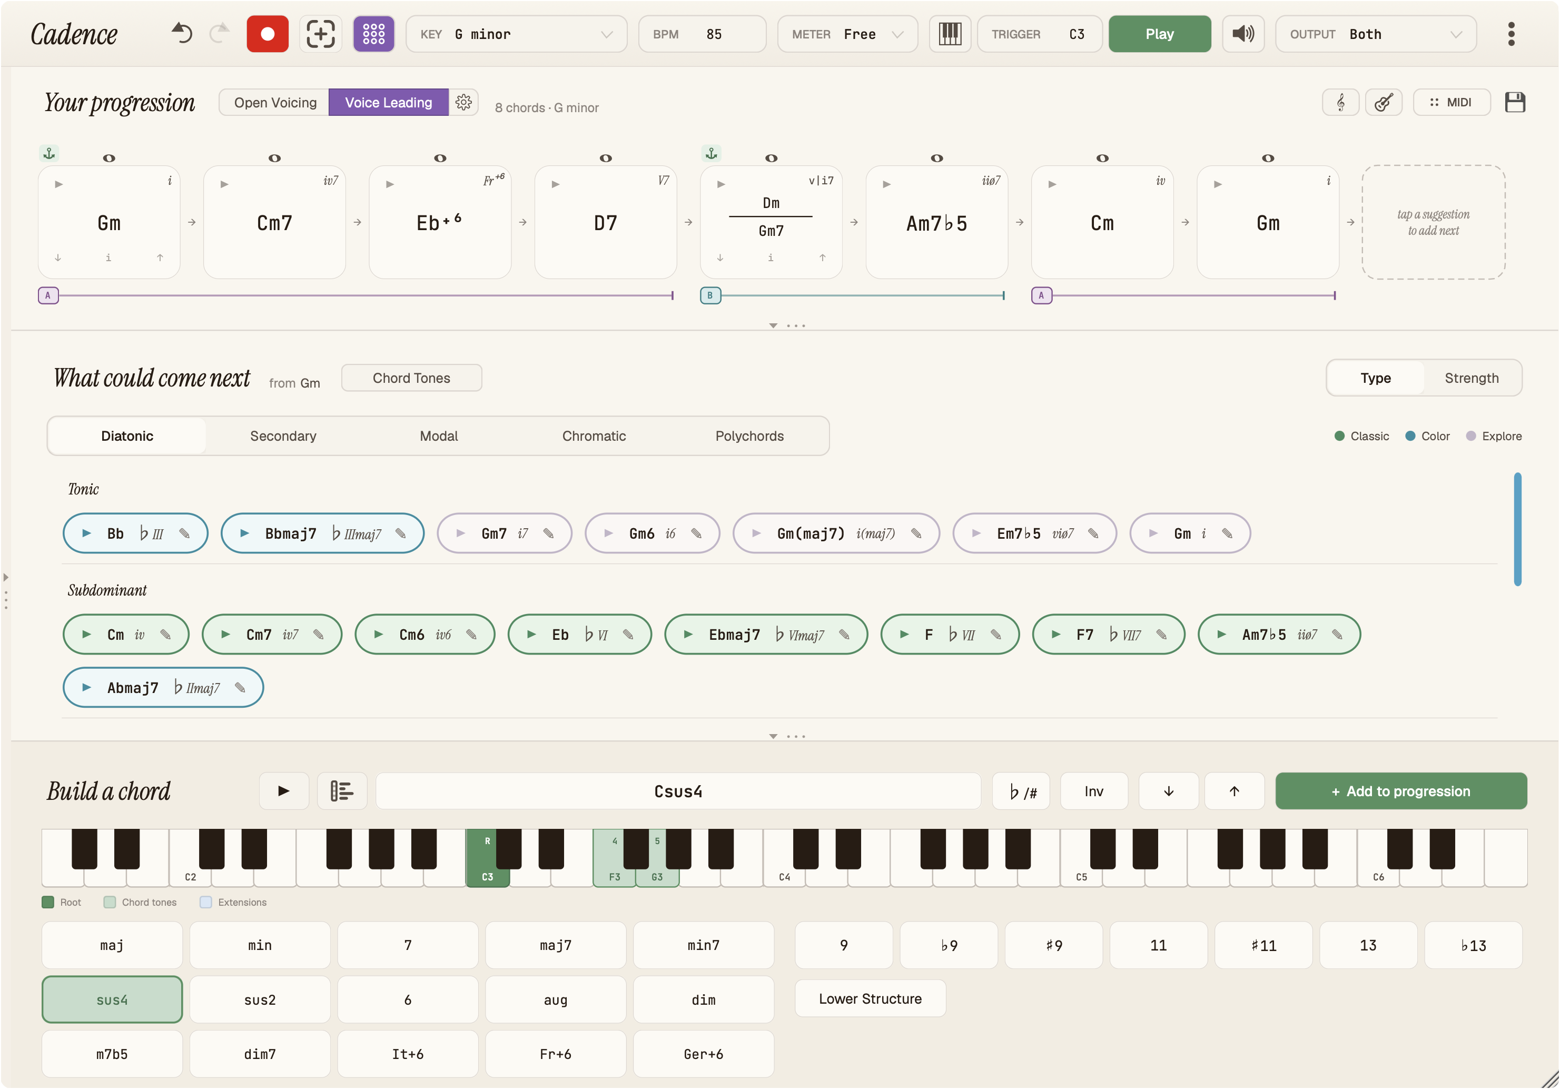Viewport: 1560px width, 1089px height.
Task: Open the Modal tab
Action: pos(438,436)
